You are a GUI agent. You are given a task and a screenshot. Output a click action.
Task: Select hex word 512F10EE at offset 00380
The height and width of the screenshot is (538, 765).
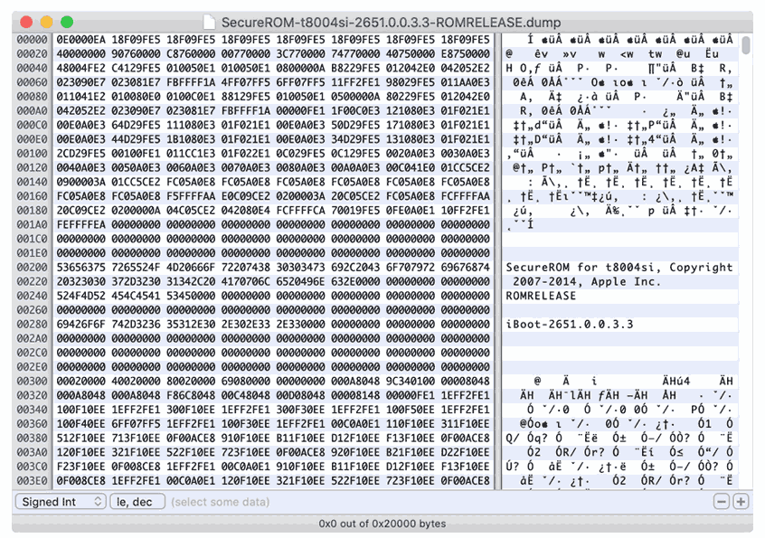[81, 438]
